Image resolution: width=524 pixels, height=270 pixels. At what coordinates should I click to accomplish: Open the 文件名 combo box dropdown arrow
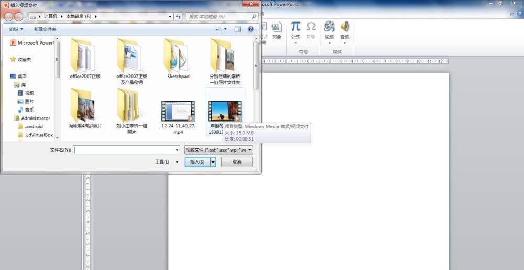point(177,150)
